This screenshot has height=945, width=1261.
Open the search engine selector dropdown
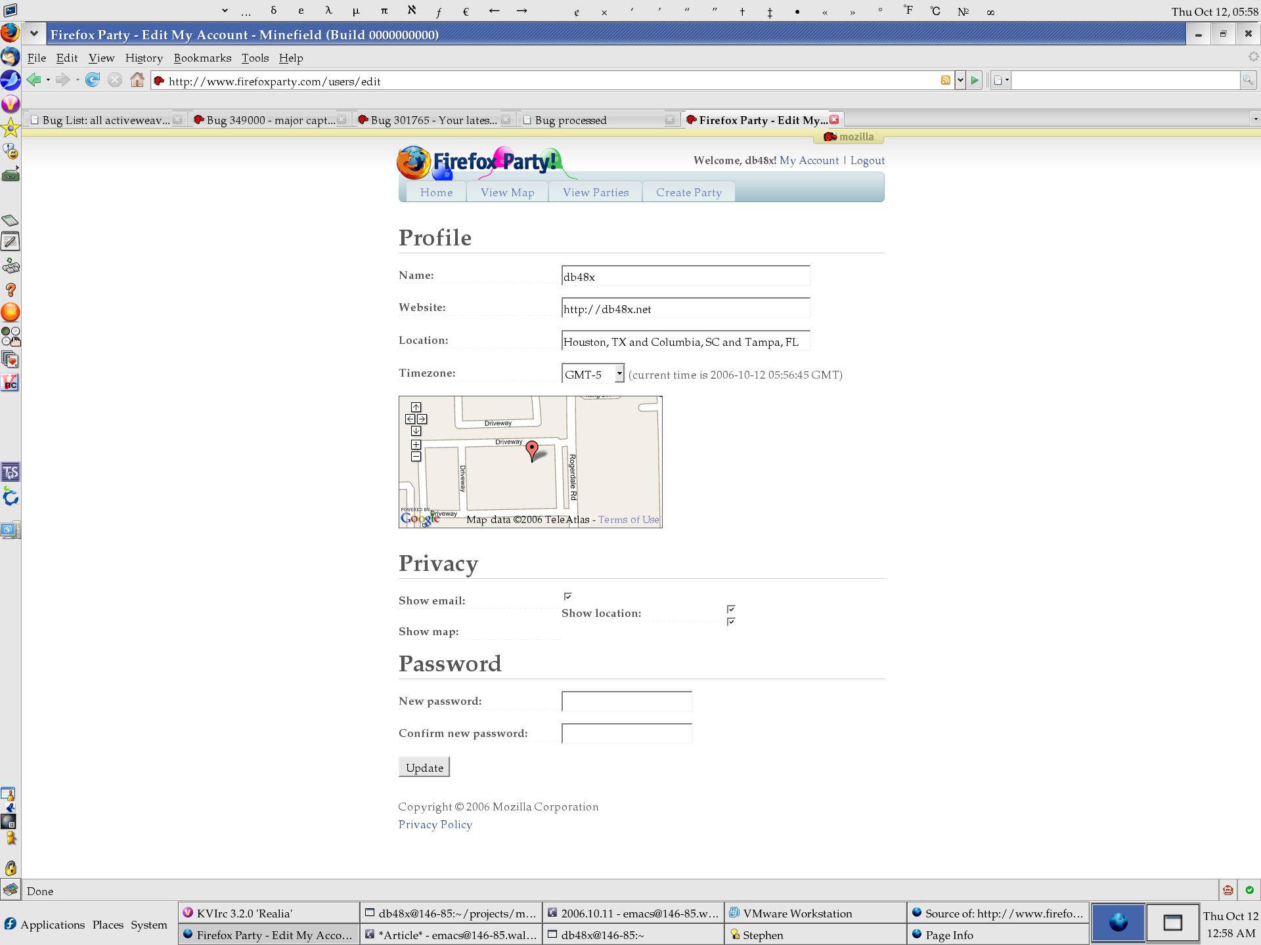[x=1001, y=80]
